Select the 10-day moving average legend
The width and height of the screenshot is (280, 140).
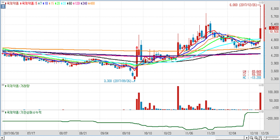tap(45, 3)
